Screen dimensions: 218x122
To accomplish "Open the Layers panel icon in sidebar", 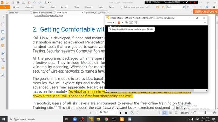I will 3,39.
